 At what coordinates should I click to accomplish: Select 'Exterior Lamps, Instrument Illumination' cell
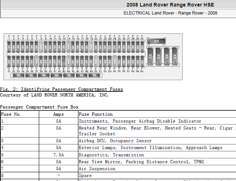click(x=157, y=148)
